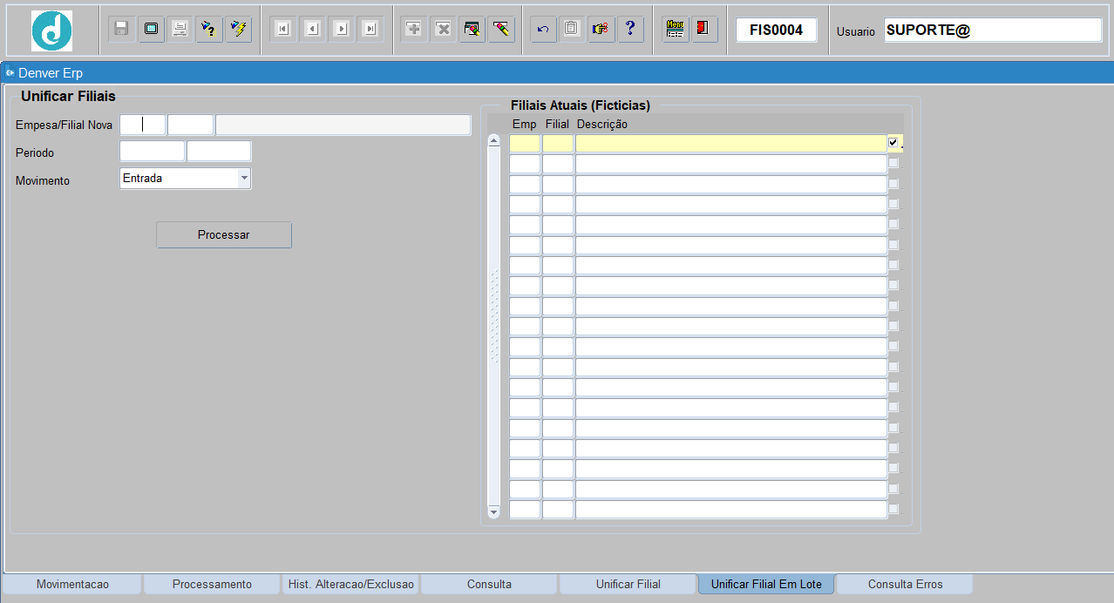Select the Hist. Alteracao/Exclusao tab
1114x603 pixels.
[x=350, y=584]
